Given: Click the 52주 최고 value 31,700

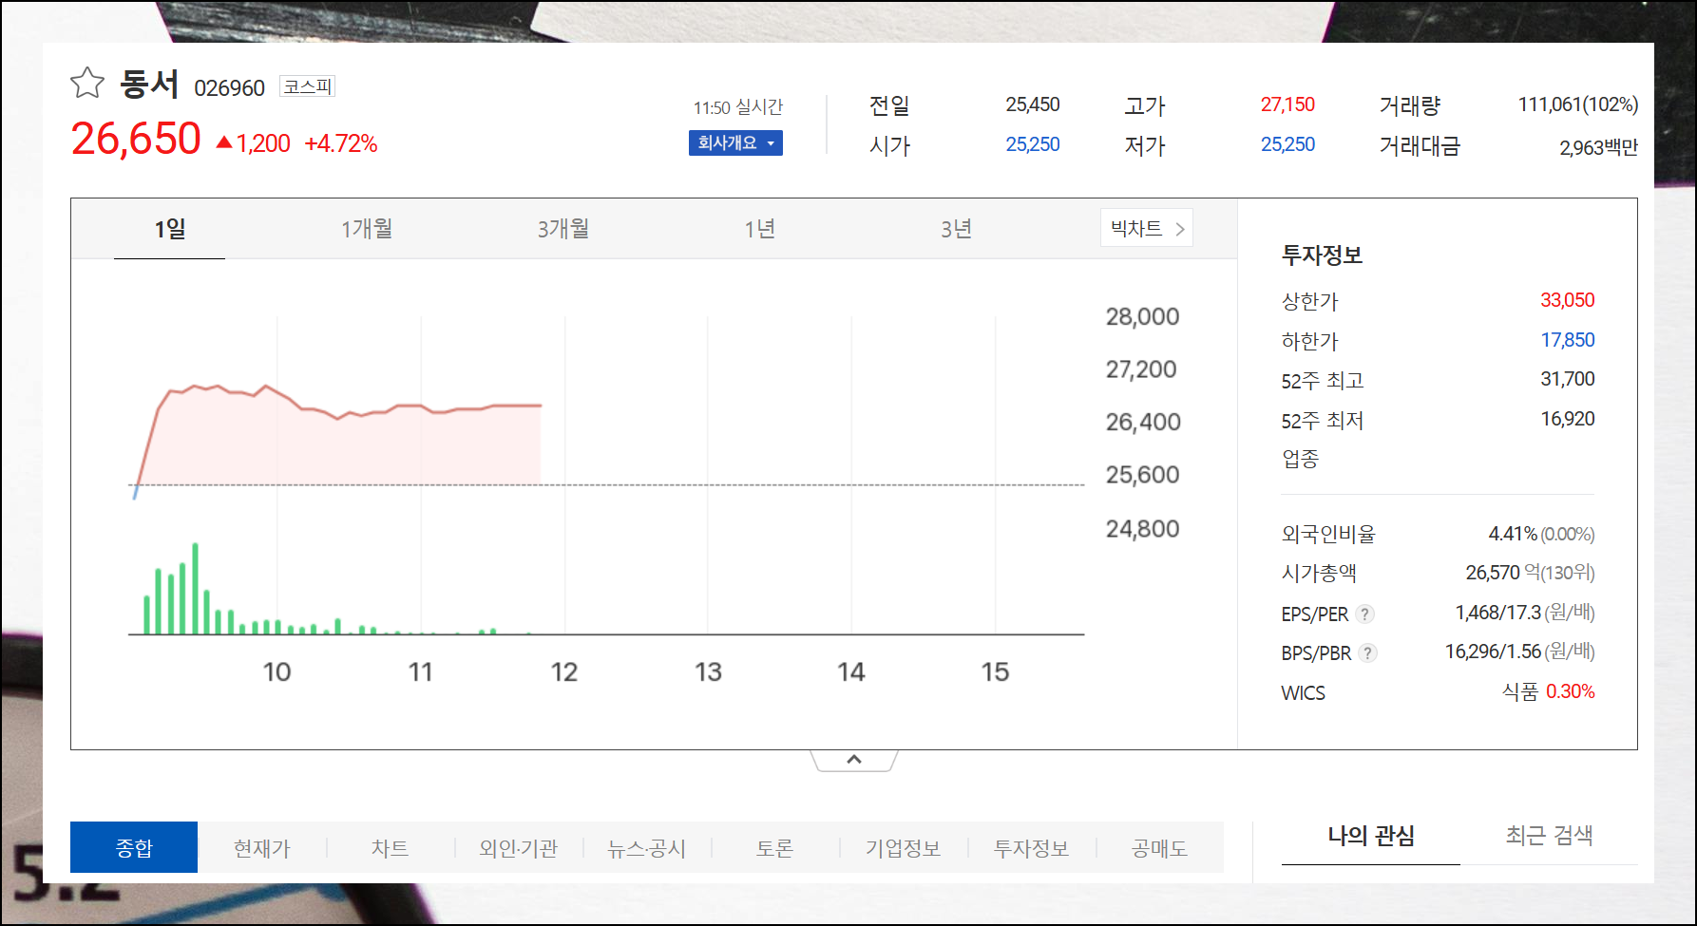Looking at the screenshot, I should coord(1568,379).
